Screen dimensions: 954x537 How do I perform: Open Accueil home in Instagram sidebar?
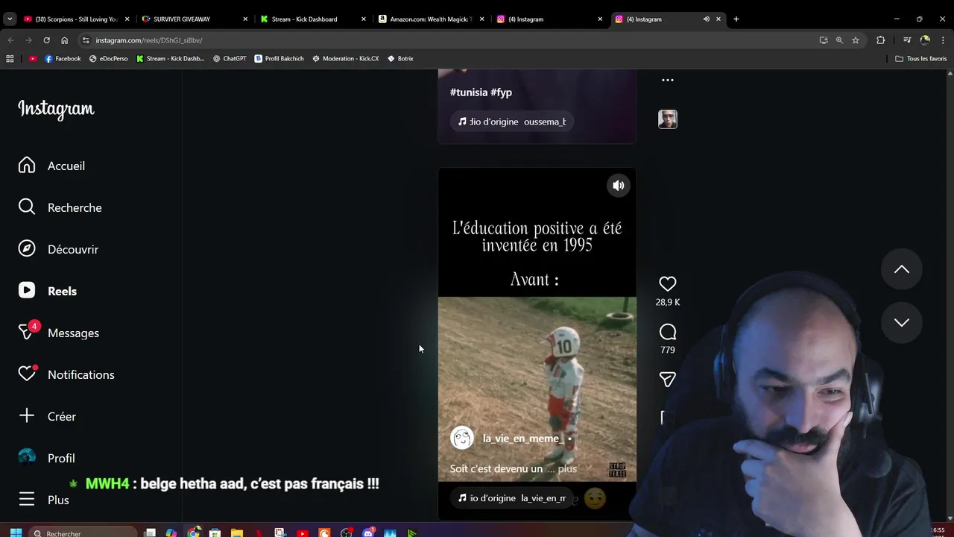[51, 166]
